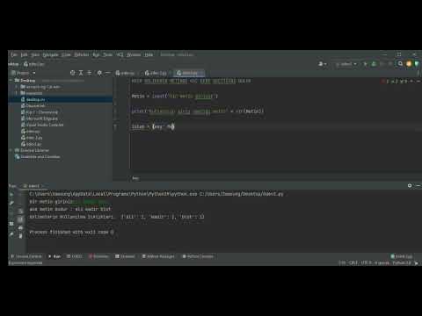Pin the Run tab with pin icon
The height and width of the screenshot is (316, 422).
[x=11, y=234]
